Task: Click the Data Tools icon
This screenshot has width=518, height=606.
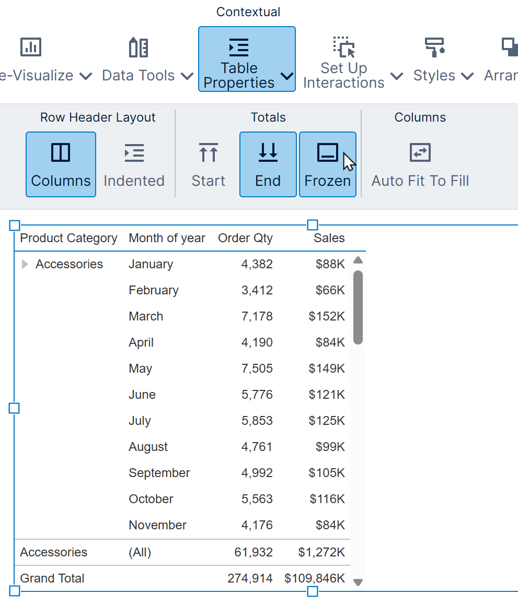Action: click(137, 47)
